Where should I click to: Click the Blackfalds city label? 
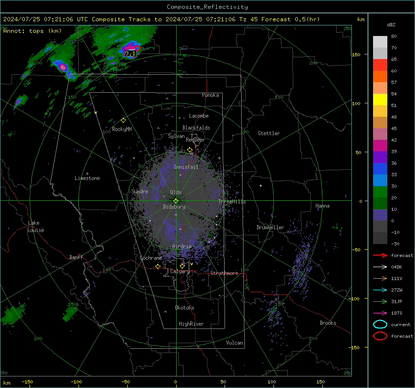click(196, 128)
